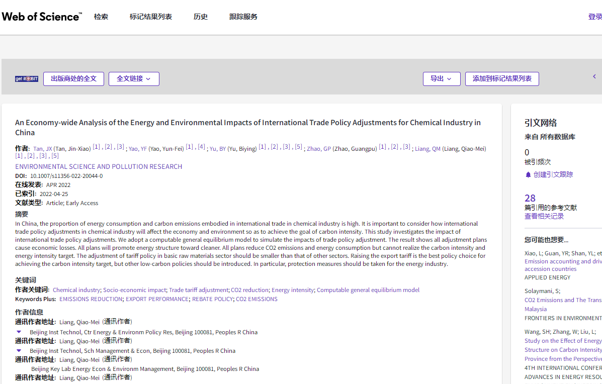Click the 出版商处的全文 button
The image size is (602, 384).
tap(73, 79)
